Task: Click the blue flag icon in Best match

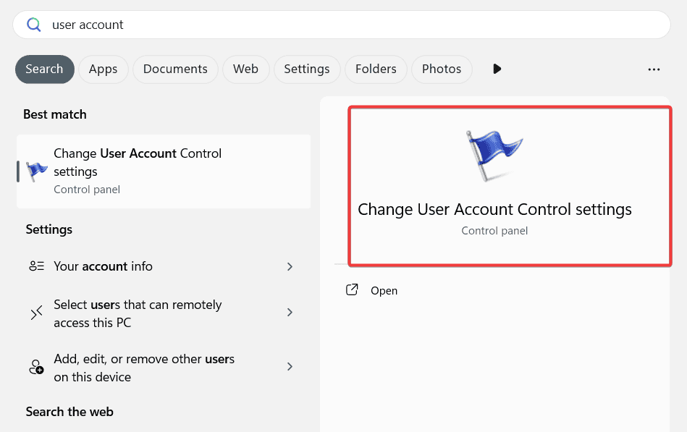Action: click(37, 171)
